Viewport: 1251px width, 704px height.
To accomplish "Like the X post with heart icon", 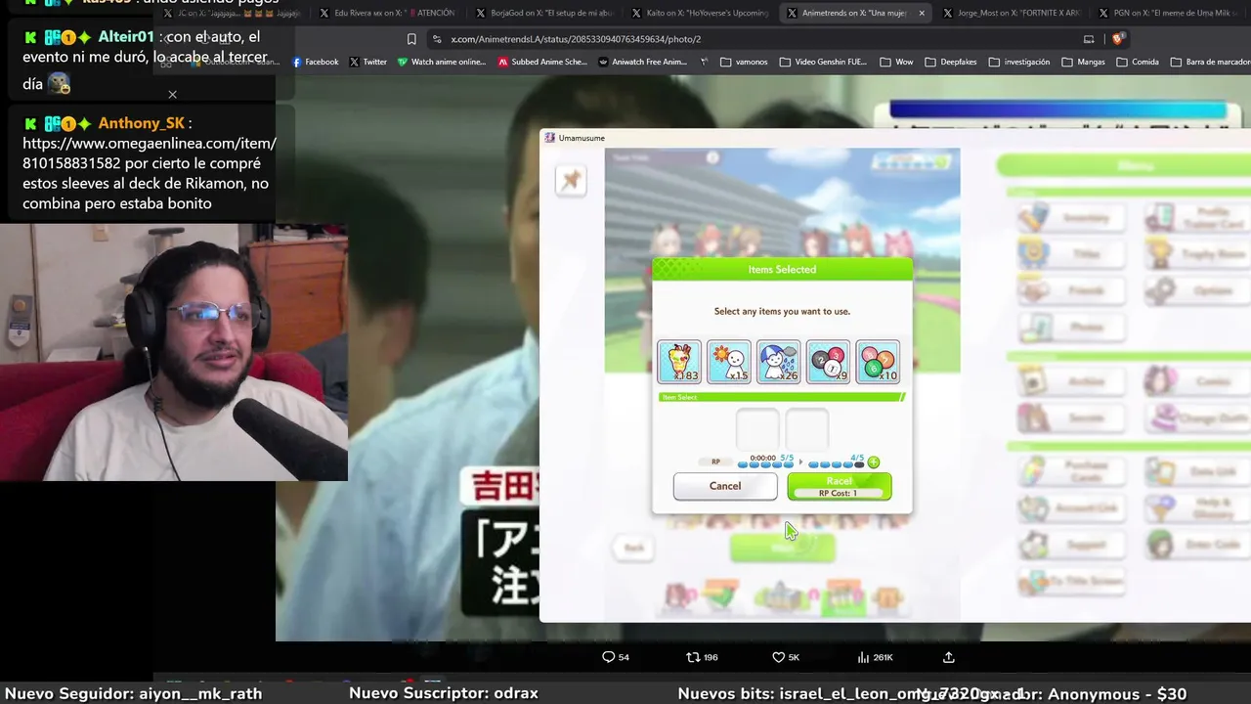I will tap(786, 657).
